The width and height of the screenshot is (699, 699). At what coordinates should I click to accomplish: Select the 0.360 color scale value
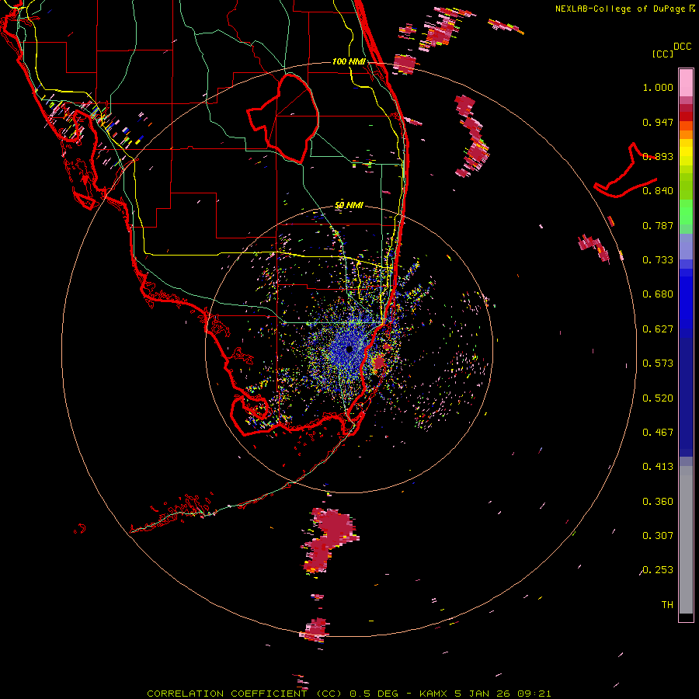tap(658, 502)
